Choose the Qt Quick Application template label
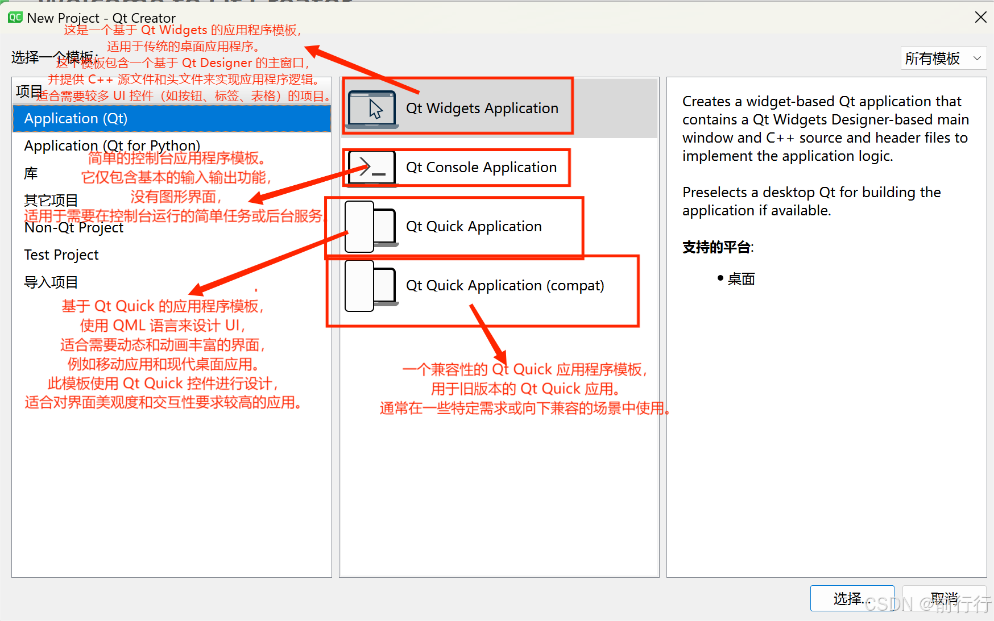The image size is (994, 621). (474, 226)
